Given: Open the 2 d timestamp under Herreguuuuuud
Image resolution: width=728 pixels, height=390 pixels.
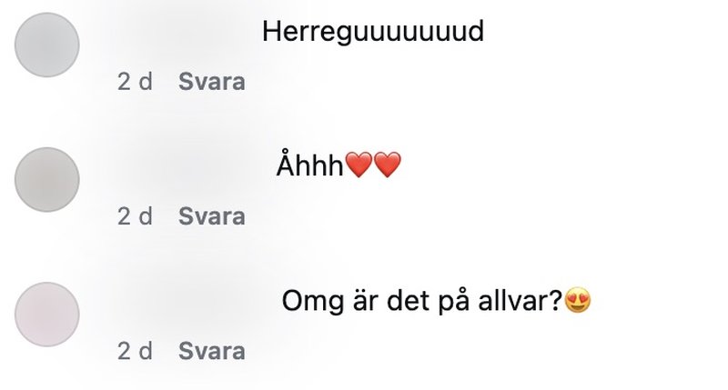Looking at the screenshot, I should [135, 82].
